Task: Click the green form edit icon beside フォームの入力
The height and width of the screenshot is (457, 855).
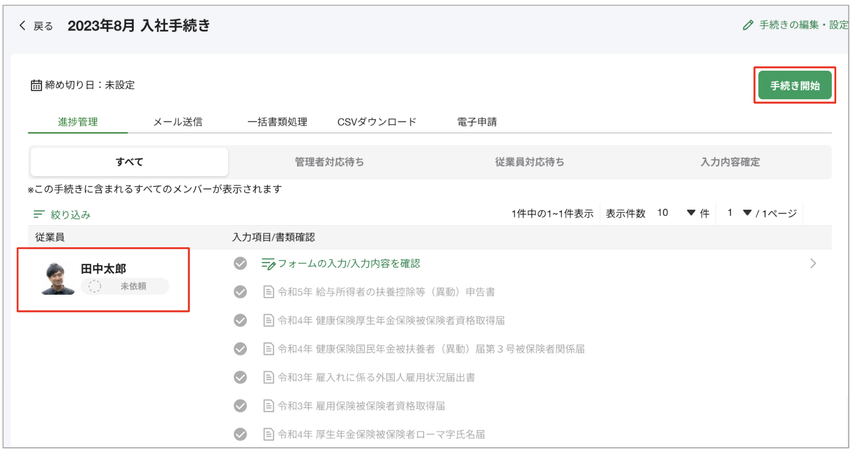Action: coord(269,263)
